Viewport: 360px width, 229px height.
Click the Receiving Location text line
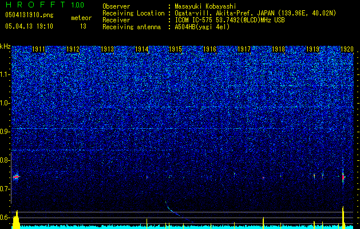[219, 13]
